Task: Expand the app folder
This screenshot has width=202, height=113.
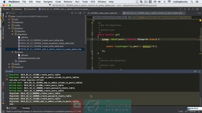Action: [x=9, y=19]
